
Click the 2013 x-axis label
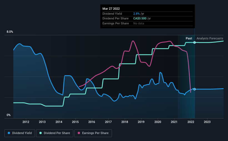coord(42,122)
